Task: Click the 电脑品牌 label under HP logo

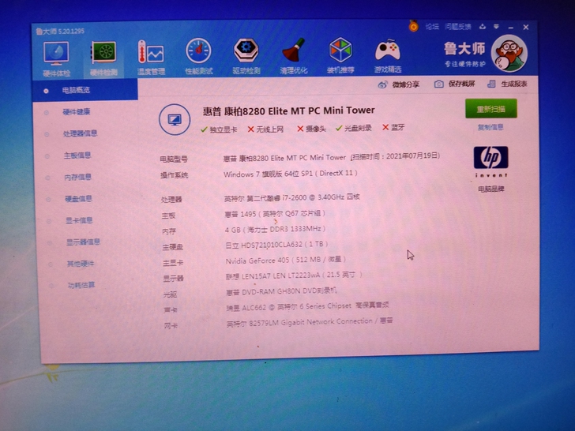Action: (491, 189)
